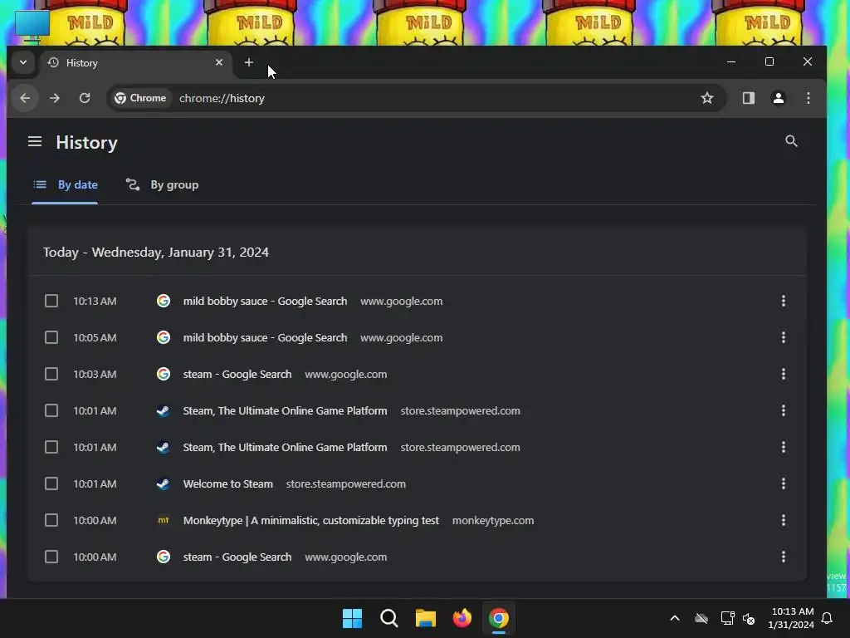Open the 10:13 AM mild bobby sauce link
Screen dimensions: 850x638
click(265, 301)
